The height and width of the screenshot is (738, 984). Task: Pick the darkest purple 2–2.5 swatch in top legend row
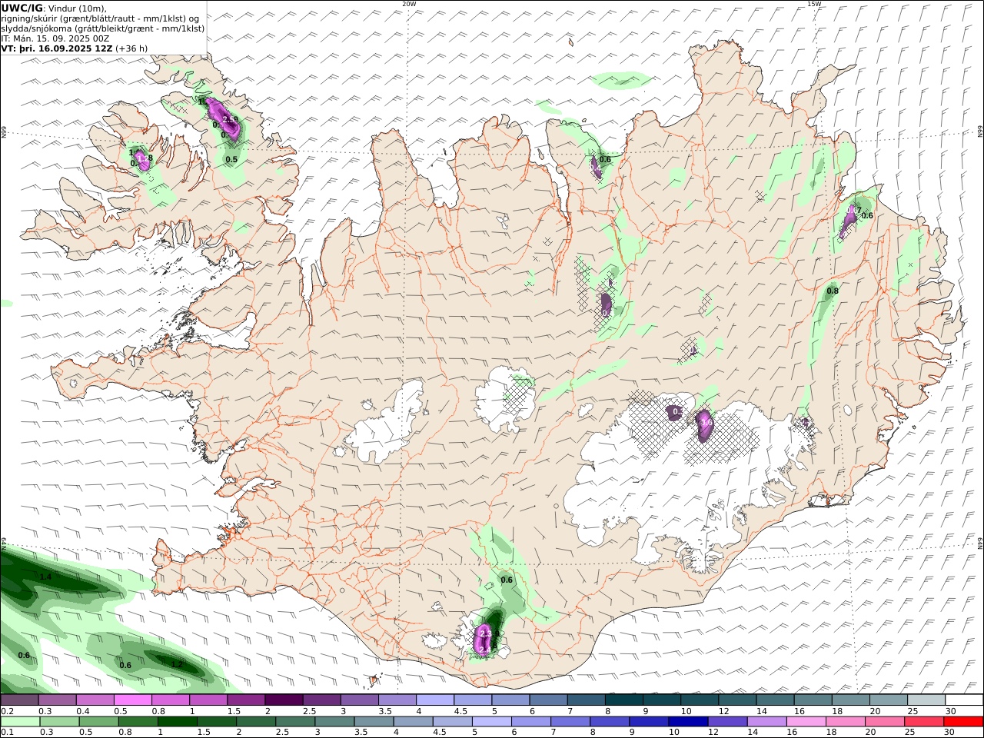coord(284,700)
